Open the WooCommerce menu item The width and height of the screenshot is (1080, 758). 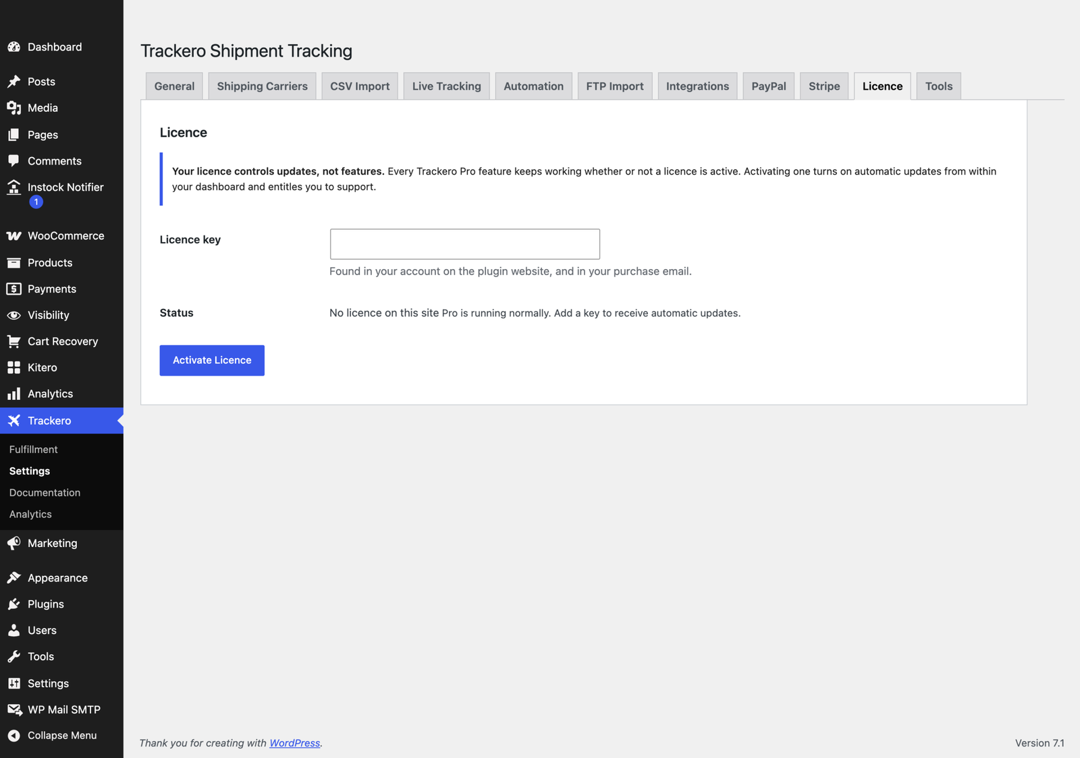tap(61, 236)
